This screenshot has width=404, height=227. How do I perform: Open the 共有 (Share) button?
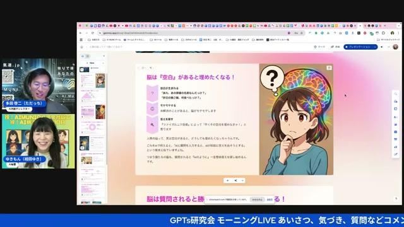point(335,47)
